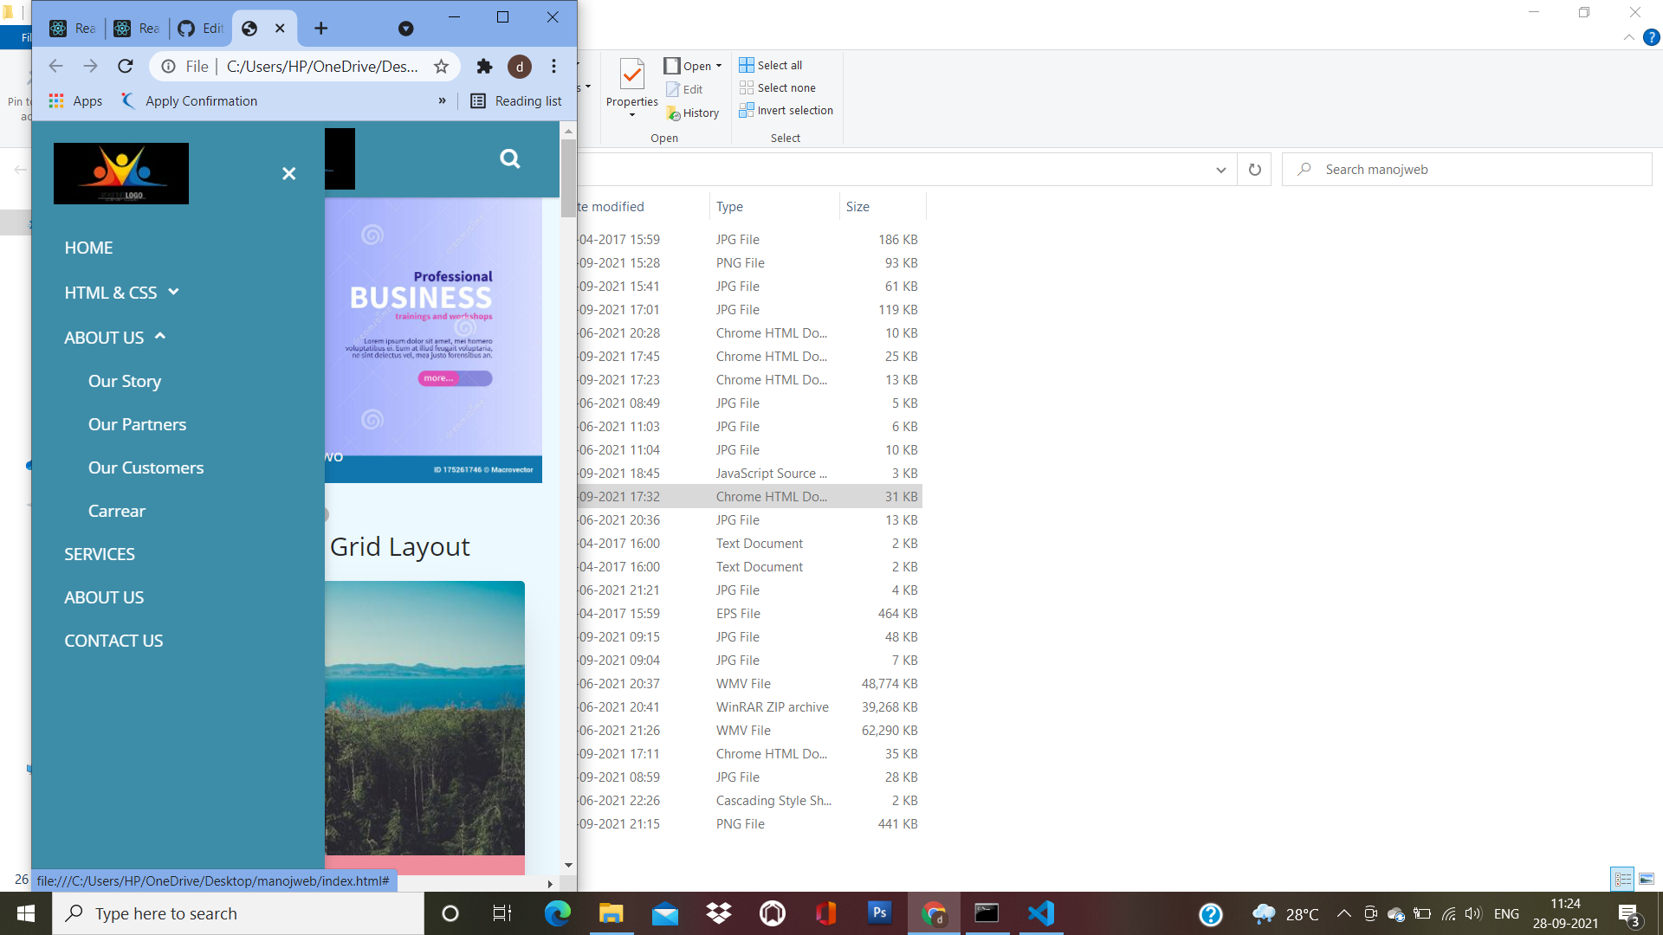
Task: Open the website search magnifier icon
Action: click(x=510, y=158)
